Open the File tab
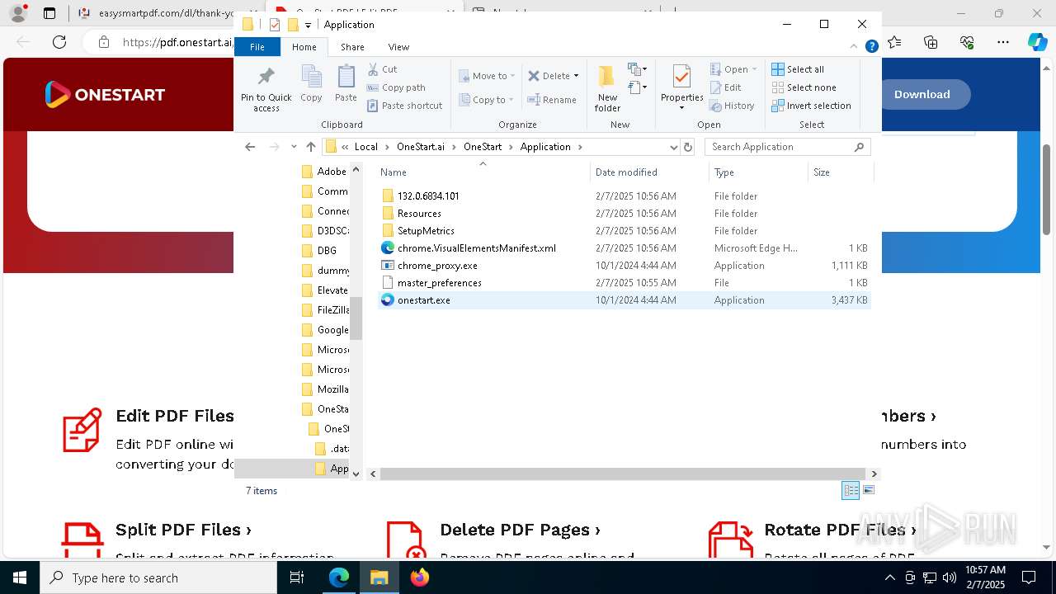The image size is (1056, 594). tap(257, 47)
